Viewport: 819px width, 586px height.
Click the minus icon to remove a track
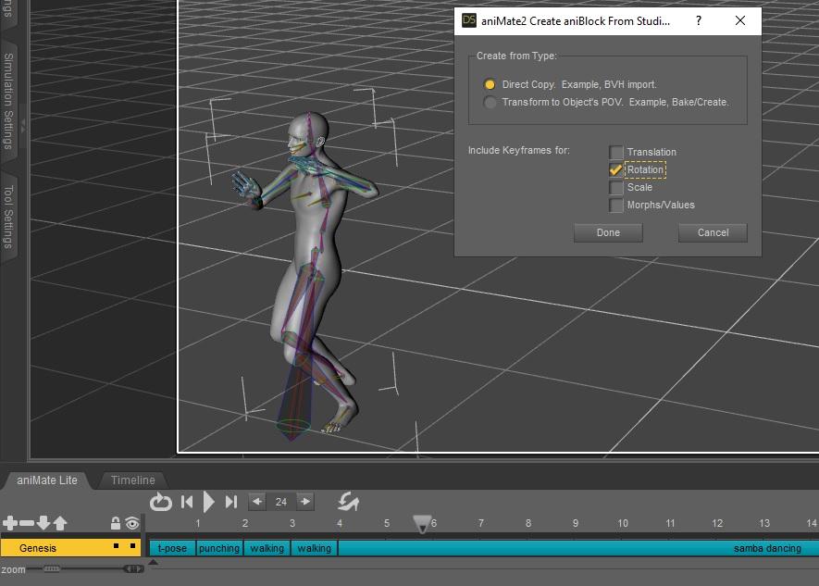[x=27, y=524]
